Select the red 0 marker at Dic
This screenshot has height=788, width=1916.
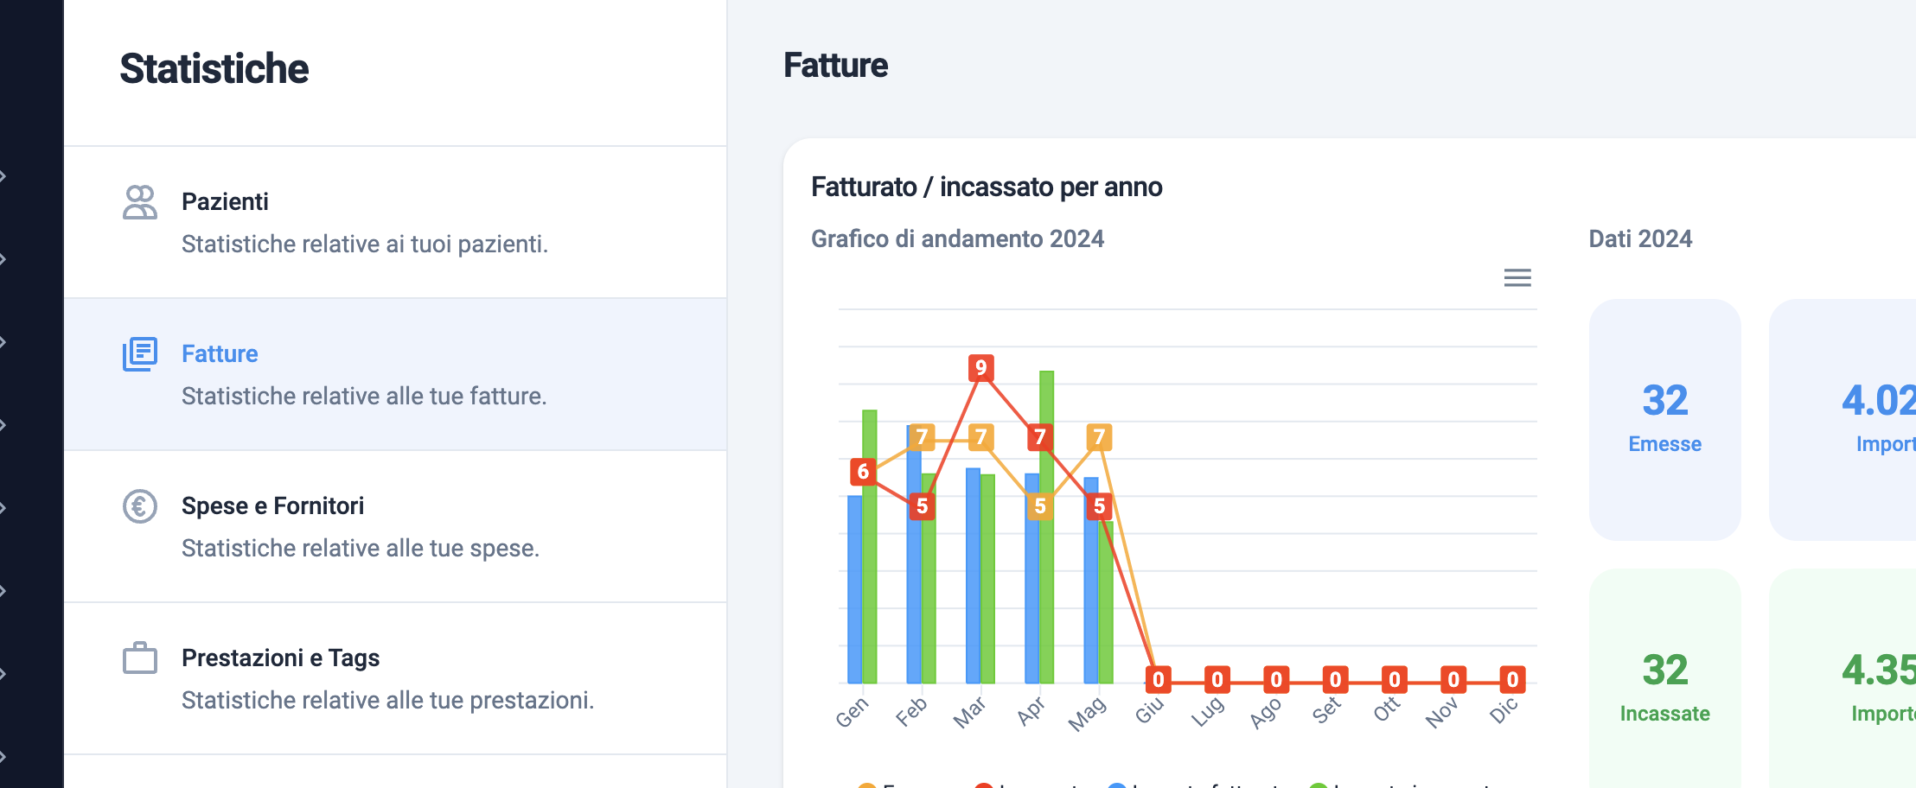click(x=1512, y=680)
